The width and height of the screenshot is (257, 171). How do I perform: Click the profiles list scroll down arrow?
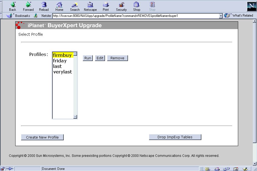75,117
